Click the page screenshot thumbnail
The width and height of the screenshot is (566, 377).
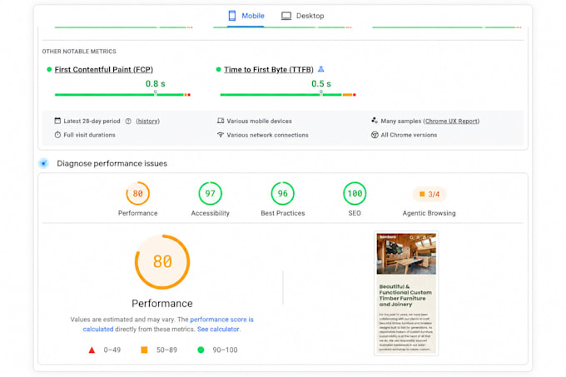(x=406, y=293)
